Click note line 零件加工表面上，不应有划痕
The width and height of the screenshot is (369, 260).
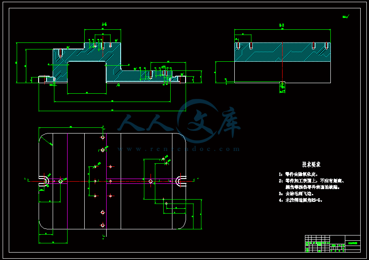[312, 181]
